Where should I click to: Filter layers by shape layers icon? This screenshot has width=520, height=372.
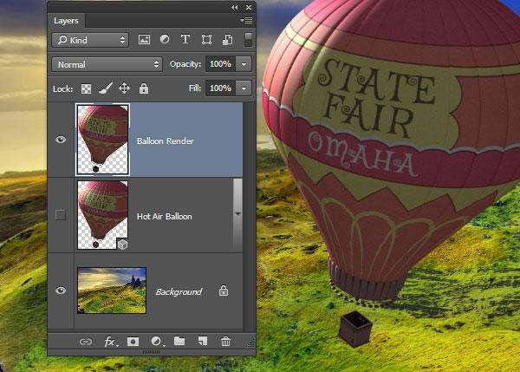(x=206, y=40)
